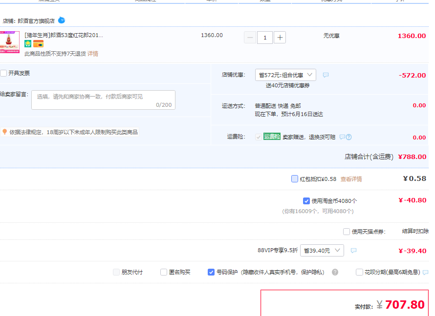Click the 郎酒官方旗舰店 store name
435x316 pixels.
pyautogui.click(x=36, y=21)
